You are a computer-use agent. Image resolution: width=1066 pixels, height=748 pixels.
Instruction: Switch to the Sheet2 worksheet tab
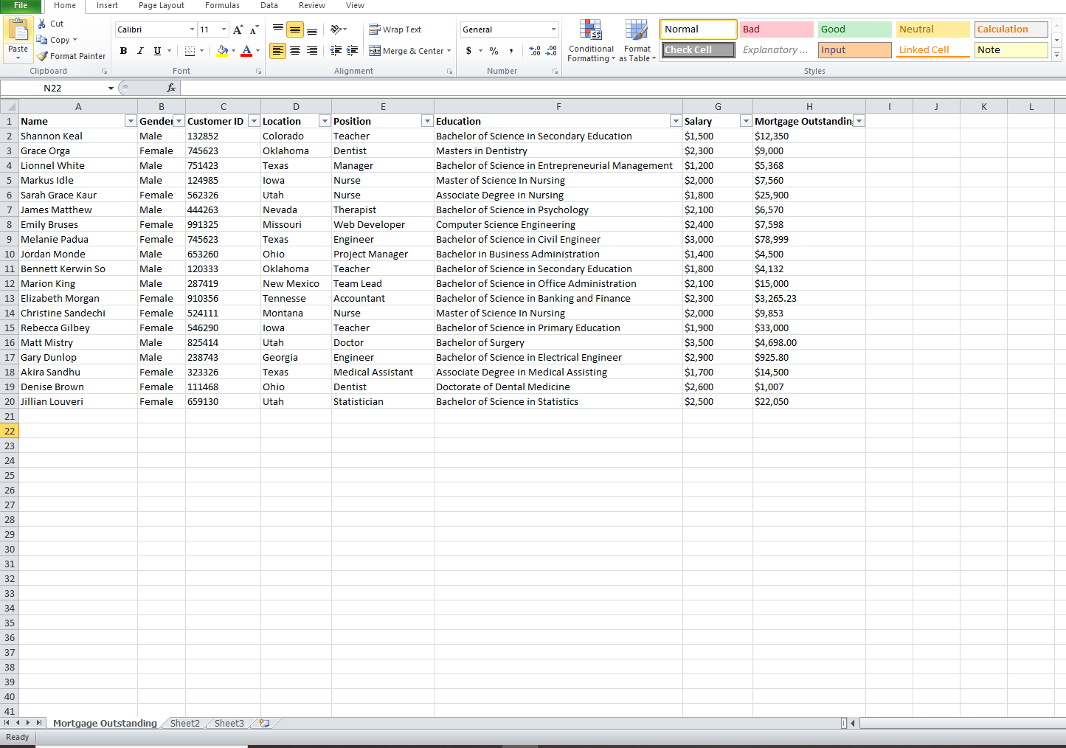[184, 724]
